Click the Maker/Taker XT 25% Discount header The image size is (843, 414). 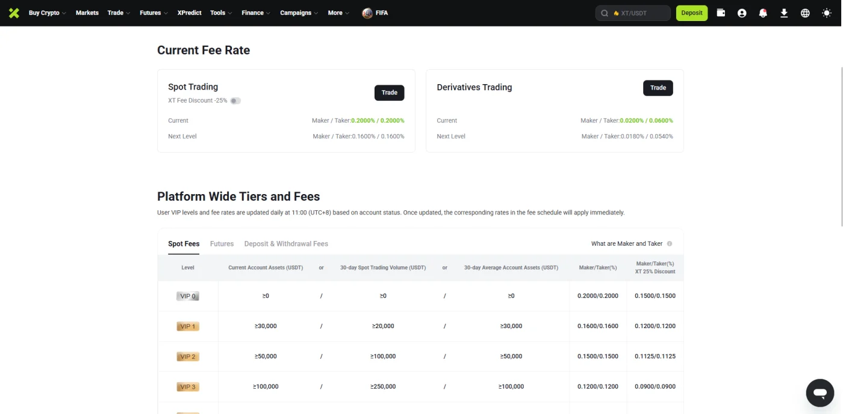(x=655, y=267)
